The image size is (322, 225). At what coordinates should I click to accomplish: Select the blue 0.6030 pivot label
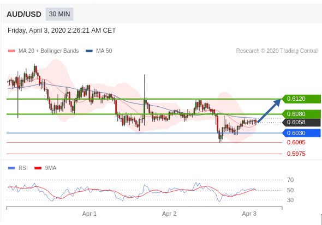(x=301, y=133)
